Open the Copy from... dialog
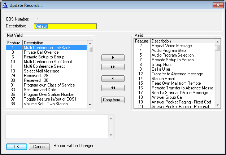This screenshot has width=226, height=155. [x=113, y=100]
